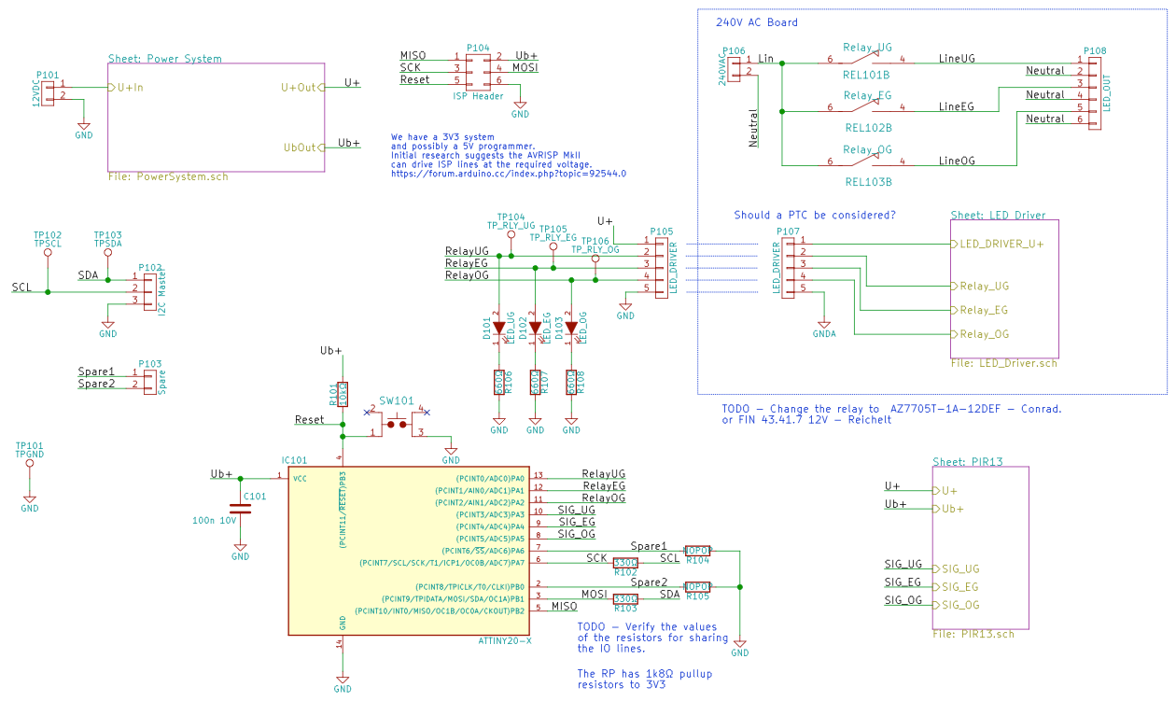1176x701 pixels.
Task: Select the GND power symbol under C101
Action: 241,549
